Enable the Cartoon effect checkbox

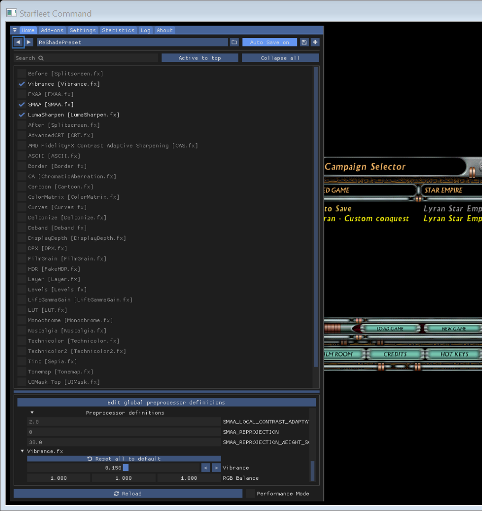(x=22, y=187)
